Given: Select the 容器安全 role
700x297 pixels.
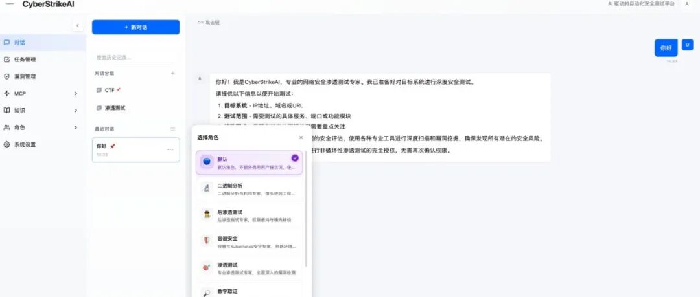Looking at the screenshot, I should point(249,242).
